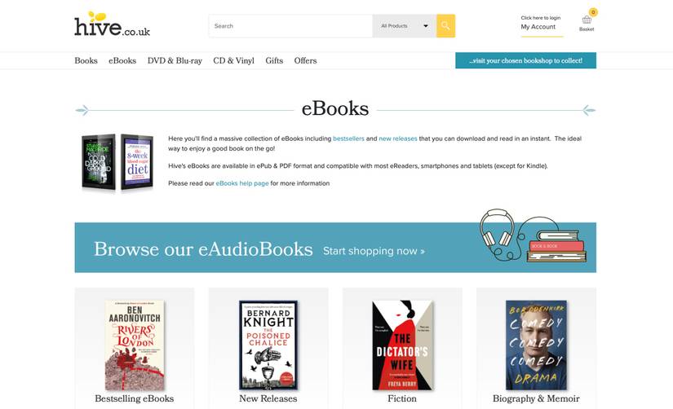Open the Gifts navigation item
The height and width of the screenshot is (409, 673).
pos(274,60)
